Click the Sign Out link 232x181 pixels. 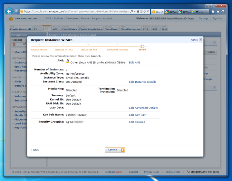[x=217, y=18]
